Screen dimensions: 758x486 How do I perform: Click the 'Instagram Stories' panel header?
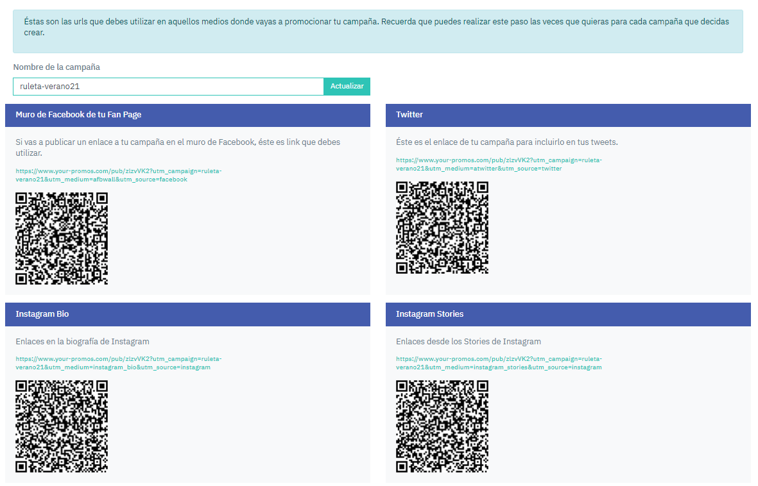click(568, 314)
